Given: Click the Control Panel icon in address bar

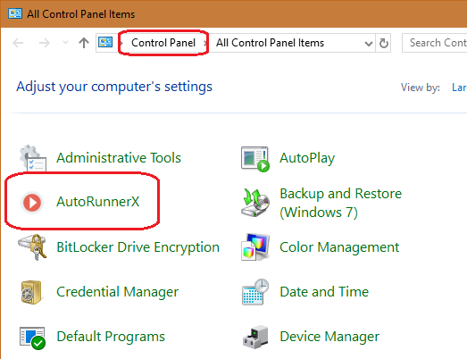Looking at the screenshot, I should (105, 42).
